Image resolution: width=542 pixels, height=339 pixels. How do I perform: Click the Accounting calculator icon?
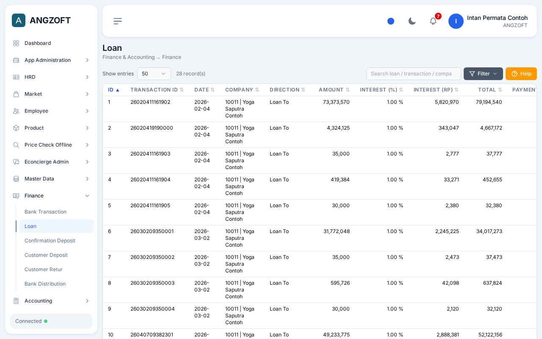point(16,301)
